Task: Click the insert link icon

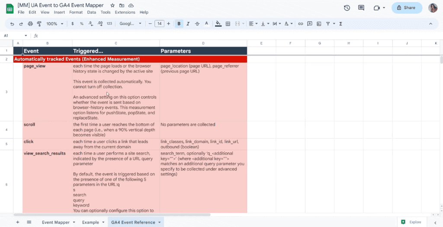Action: coord(301,24)
